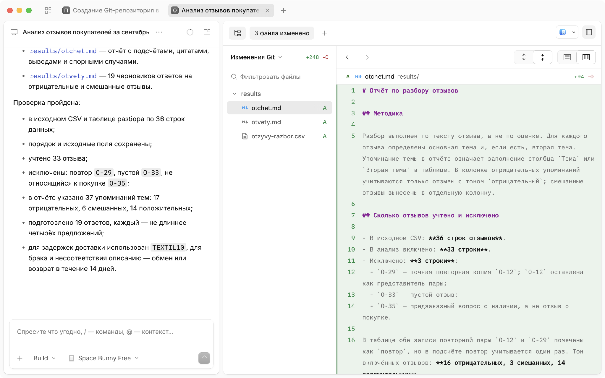
Task: Click the O-29 code tag in chat
Action: click(103, 173)
